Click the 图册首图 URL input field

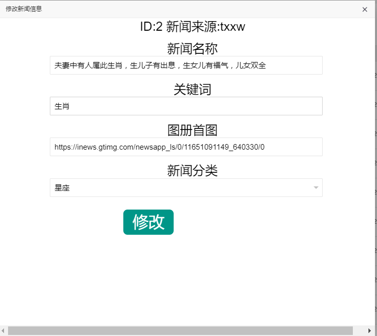click(x=186, y=147)
